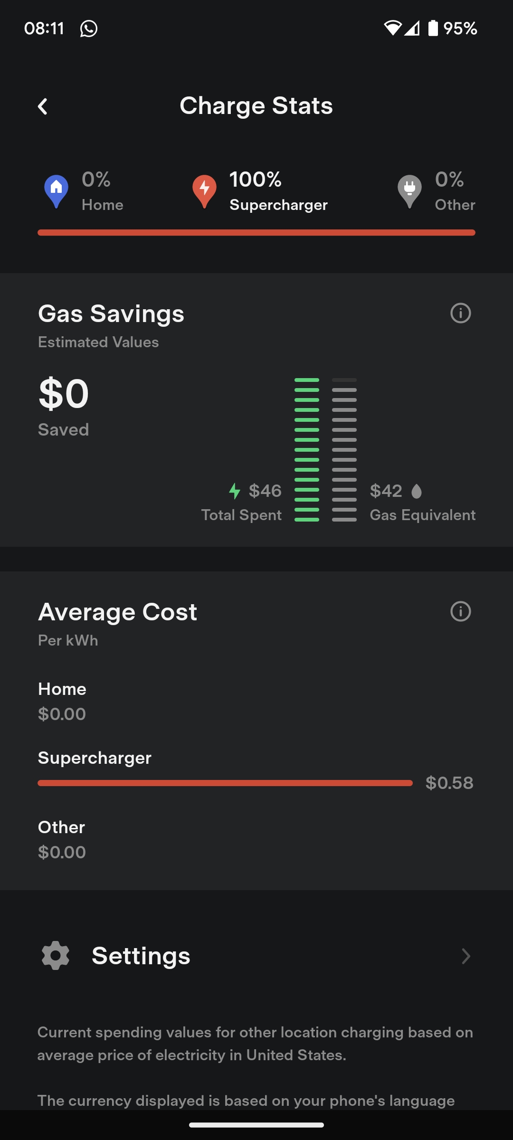This screenshot has width=513, height=1140.
Task: Tap the gray Other plug pin icon
Action: coord(409,191)
